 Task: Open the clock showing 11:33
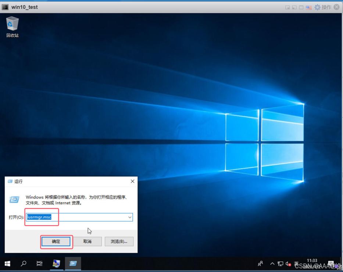tap(312, 264)
